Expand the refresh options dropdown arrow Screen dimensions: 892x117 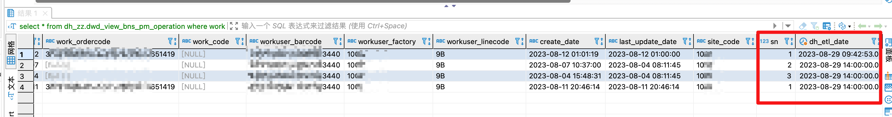[849, 26]
